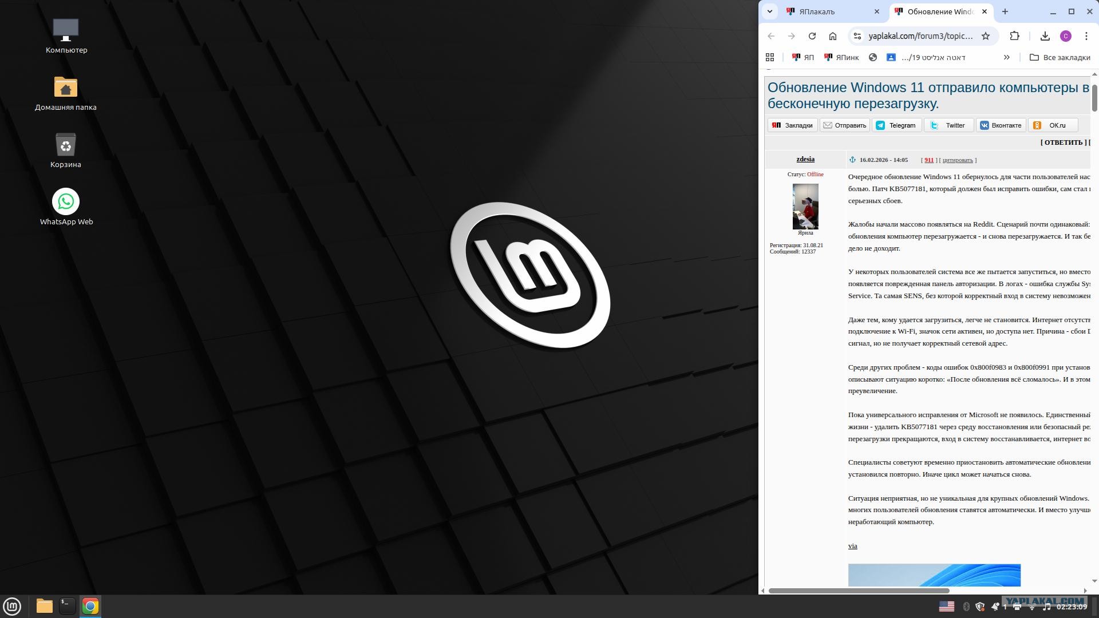The height and width of the screenshot is (618, 1099).
Task: Select the Корзина trash icon
Action: (66, 150)
